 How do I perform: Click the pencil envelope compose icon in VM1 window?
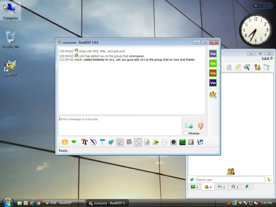(238, 67)
